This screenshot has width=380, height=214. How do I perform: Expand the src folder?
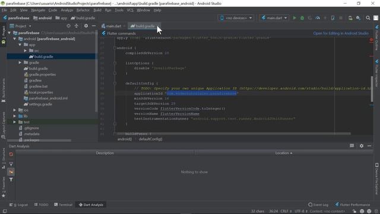pos(25,51)
